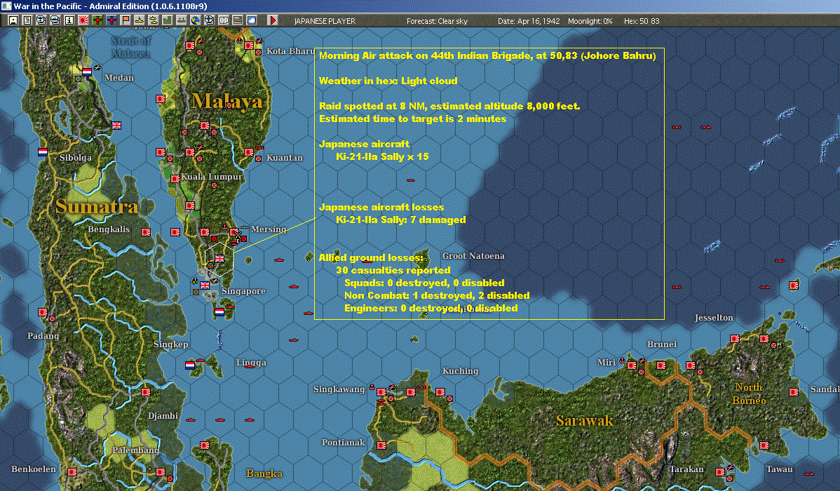
Task: Select British flag base at Singapore
Action: click(205, 285)
